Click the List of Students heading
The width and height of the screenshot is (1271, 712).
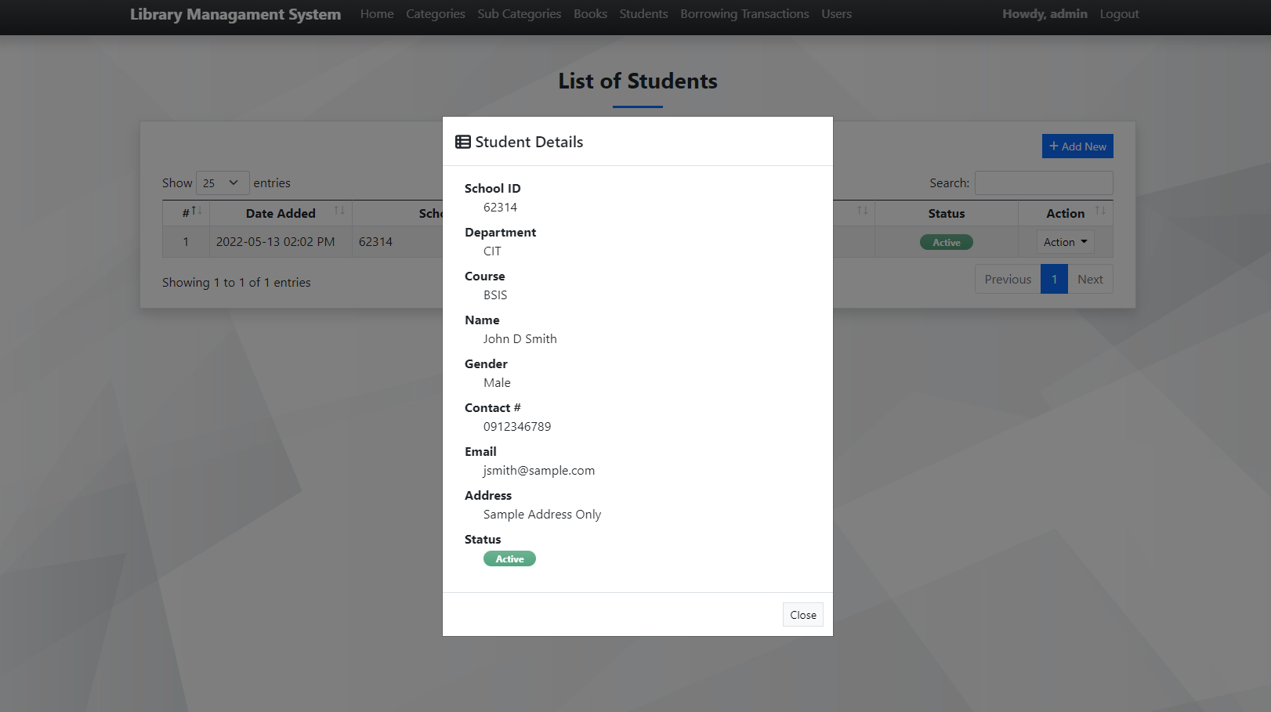point(638,81)
